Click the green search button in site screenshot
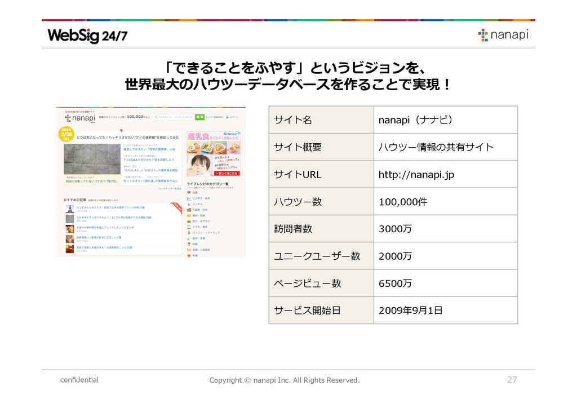The image size is (577, 408). pyautogui.click(x=199, y=117)
